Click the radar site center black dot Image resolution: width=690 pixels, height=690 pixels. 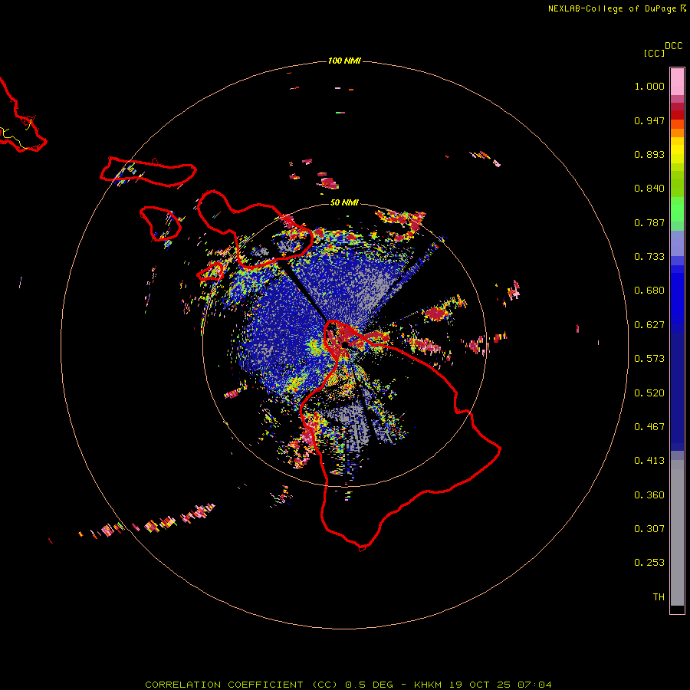(345, 344)
